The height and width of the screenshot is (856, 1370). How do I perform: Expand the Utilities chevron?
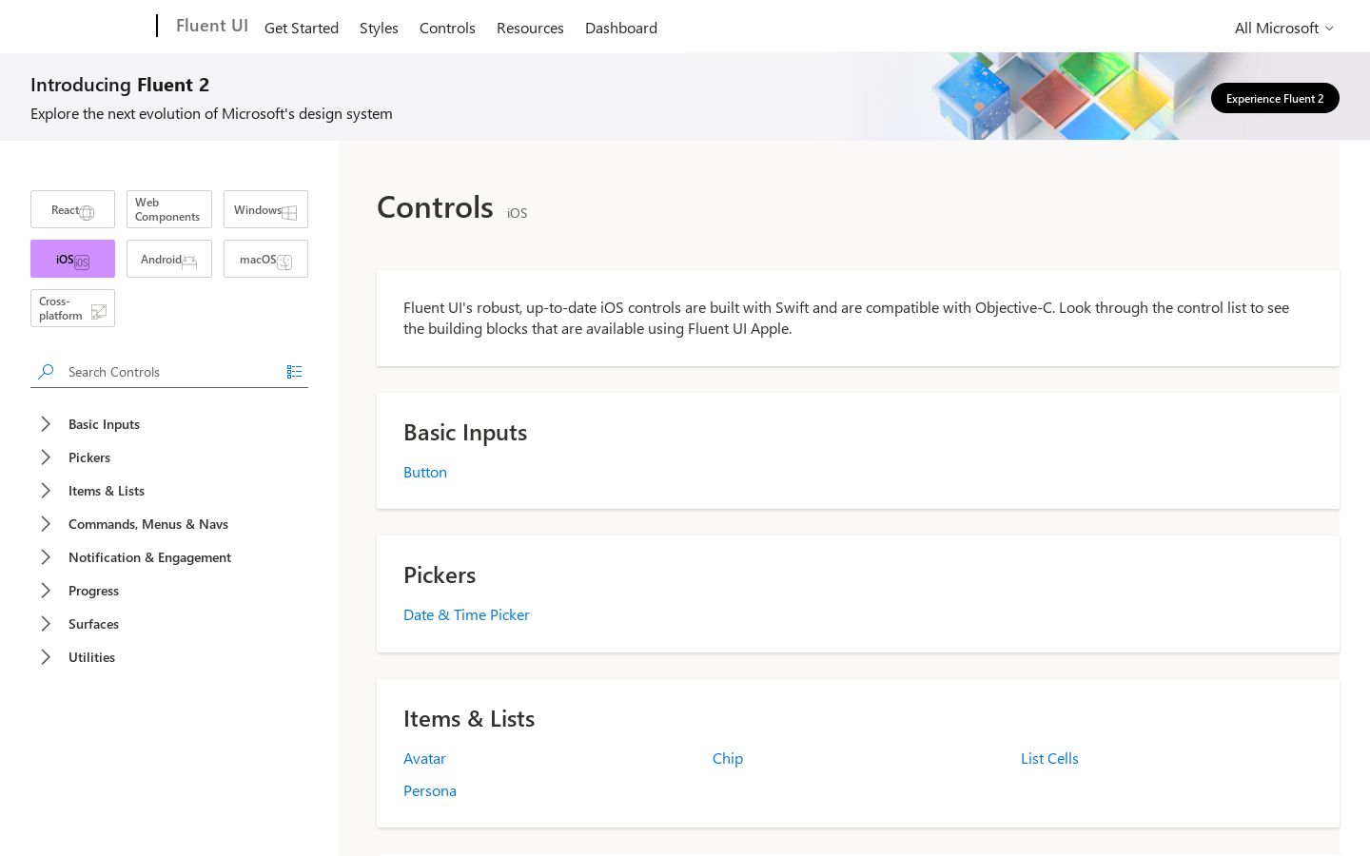click(46, 657)
